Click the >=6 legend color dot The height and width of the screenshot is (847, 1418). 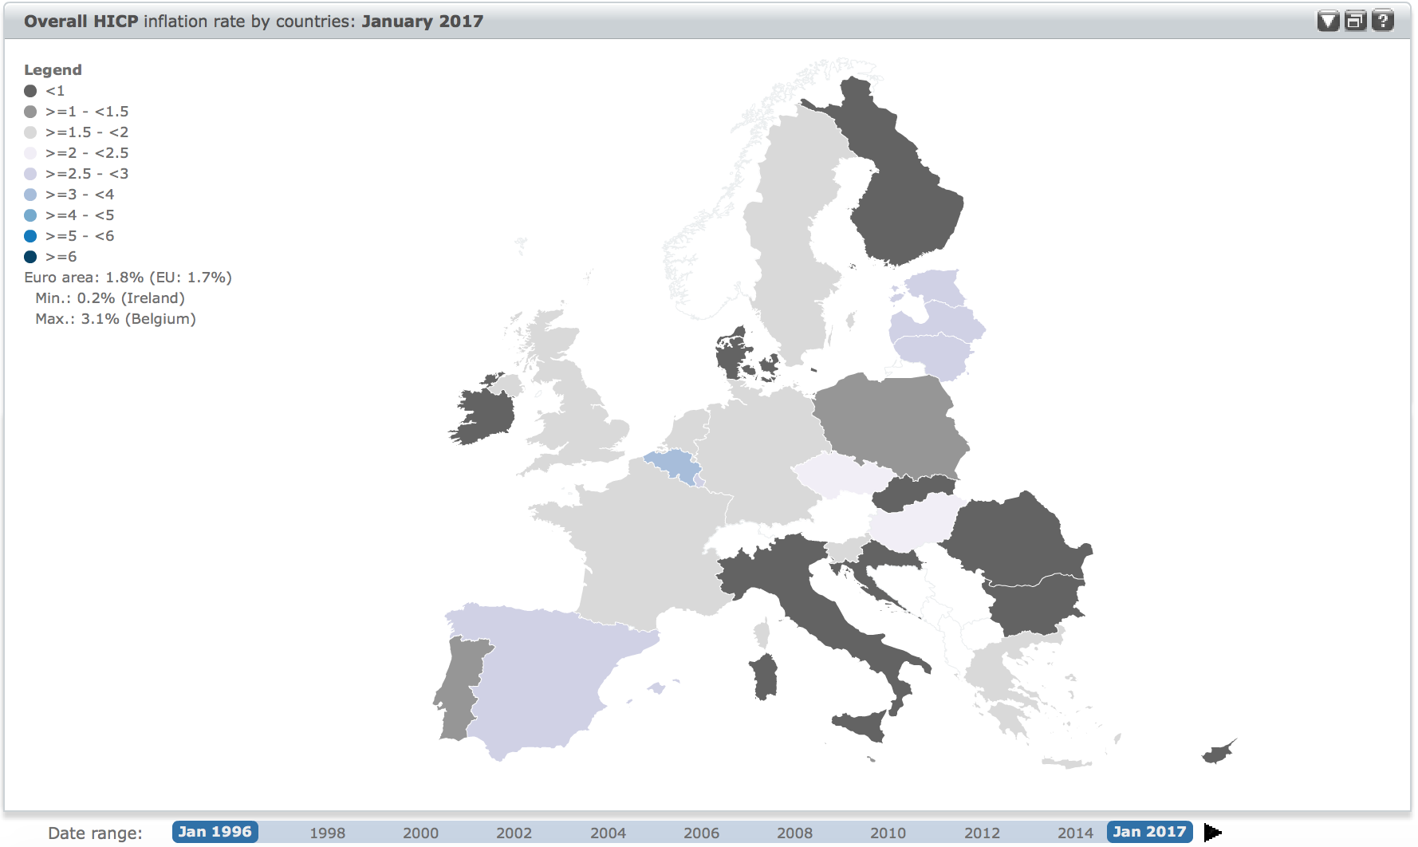coord(30,257)
